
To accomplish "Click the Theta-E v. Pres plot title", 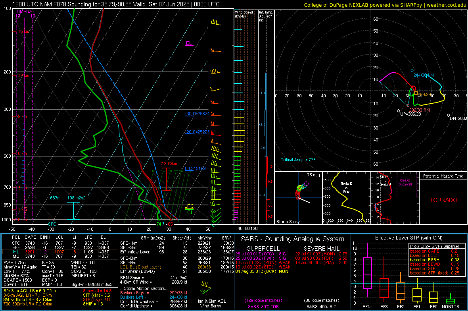I will tap(346, 187).
